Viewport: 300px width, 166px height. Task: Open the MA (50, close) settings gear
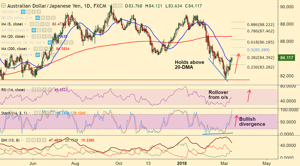point(39,30)
